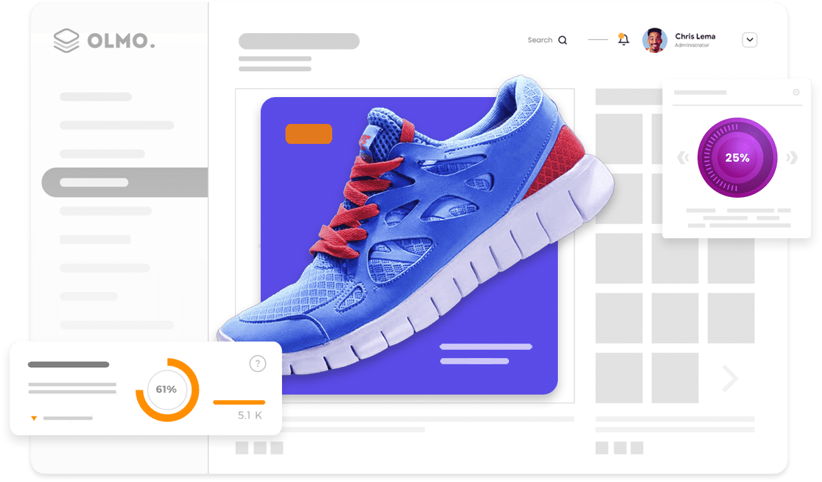Select the first sidebar menu item
822x482 pixels.
point(96,96)
